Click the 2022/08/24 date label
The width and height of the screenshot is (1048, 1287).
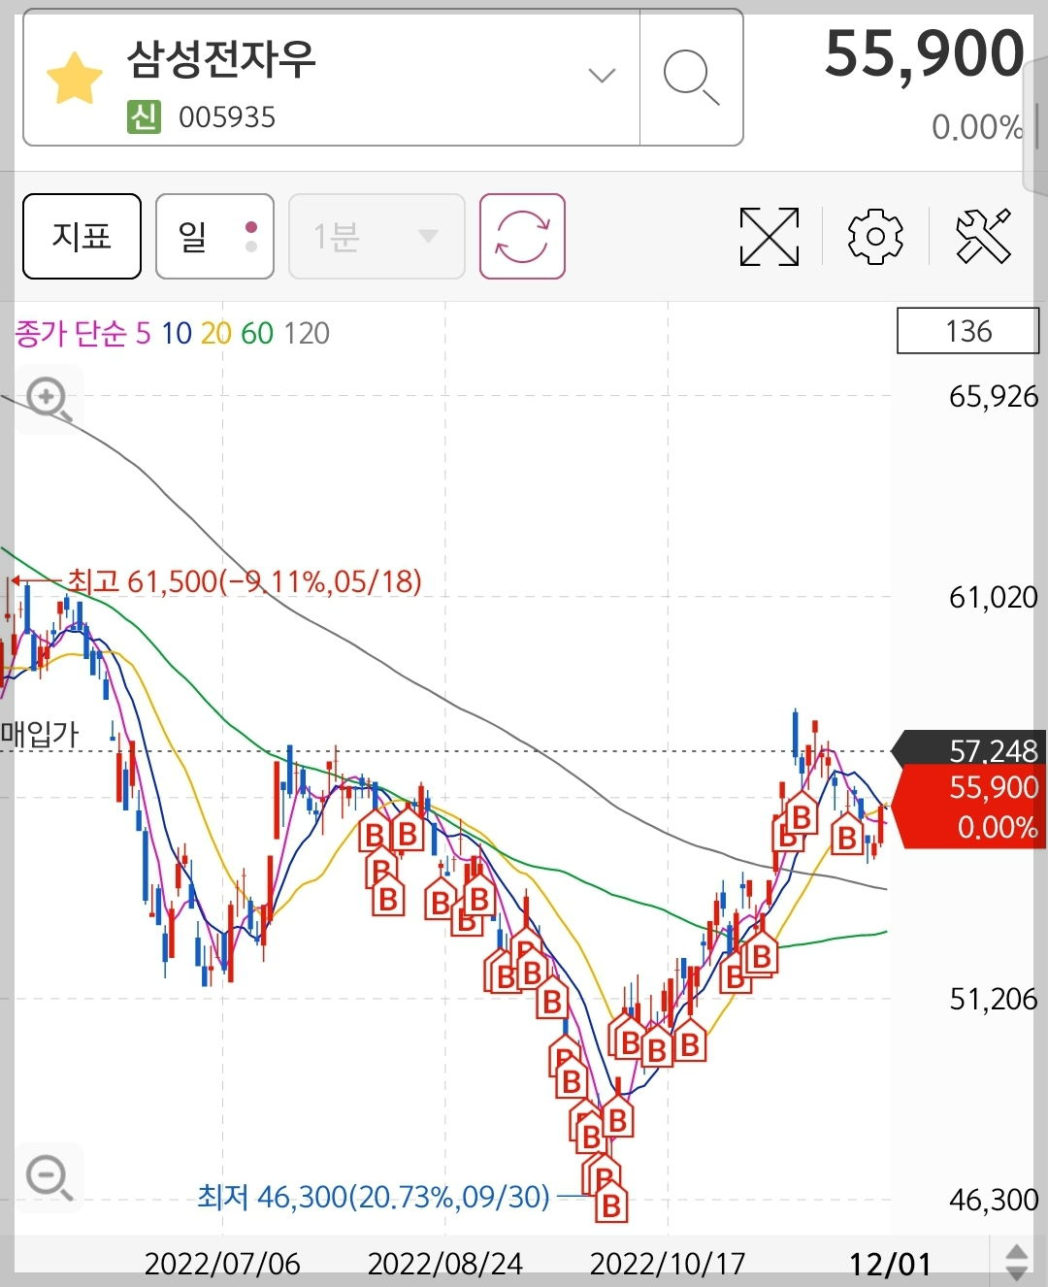445,1263
